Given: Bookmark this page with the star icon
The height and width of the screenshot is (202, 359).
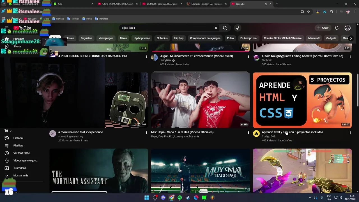Looking at the screenshot, I should 309,12.
